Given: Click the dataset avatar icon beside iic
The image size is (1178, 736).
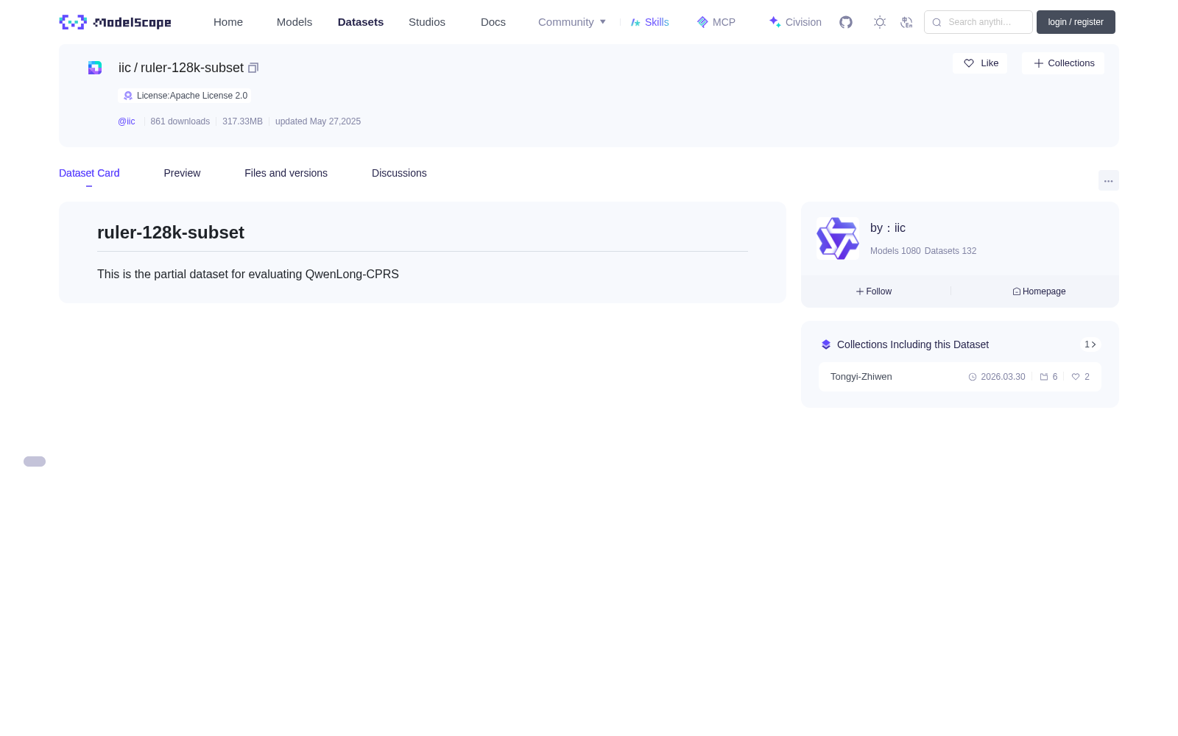Looking at the screenshot, I should click(95, 68).
